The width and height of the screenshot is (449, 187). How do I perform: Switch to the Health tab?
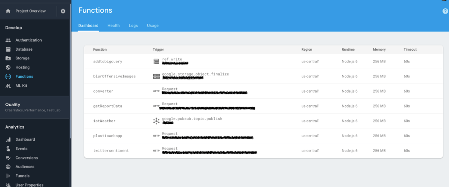pos(114,26)
